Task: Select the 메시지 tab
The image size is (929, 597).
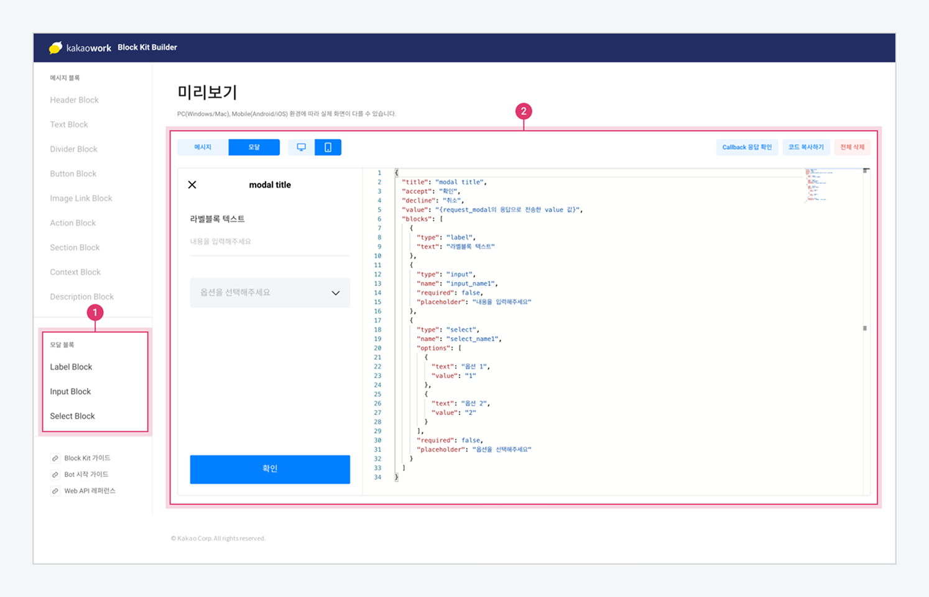Action: click(x=203, y=147)
